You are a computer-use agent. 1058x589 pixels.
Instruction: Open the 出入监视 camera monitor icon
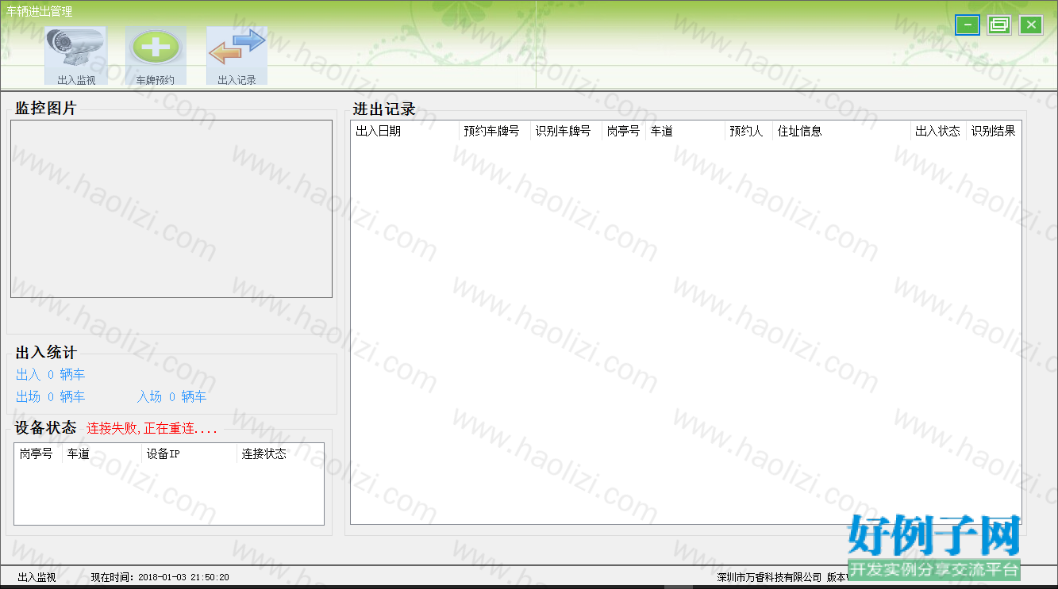point(75,56)
